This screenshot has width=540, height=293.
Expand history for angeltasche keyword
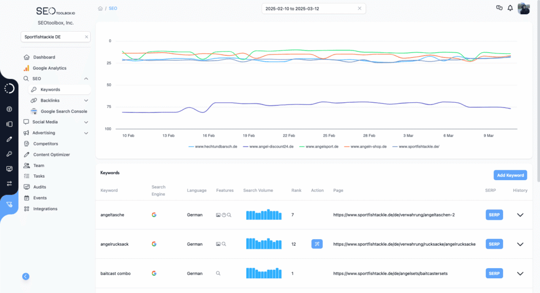click(520, 215)
